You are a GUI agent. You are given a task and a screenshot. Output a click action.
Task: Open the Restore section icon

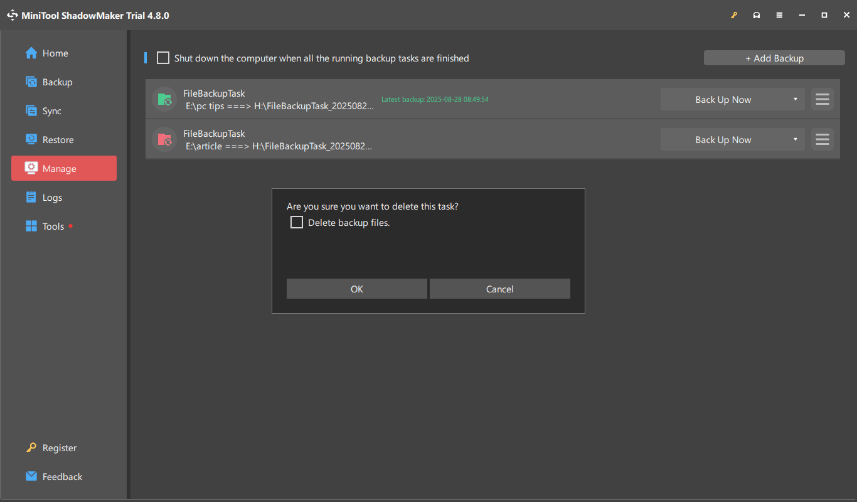pos(31,139)
